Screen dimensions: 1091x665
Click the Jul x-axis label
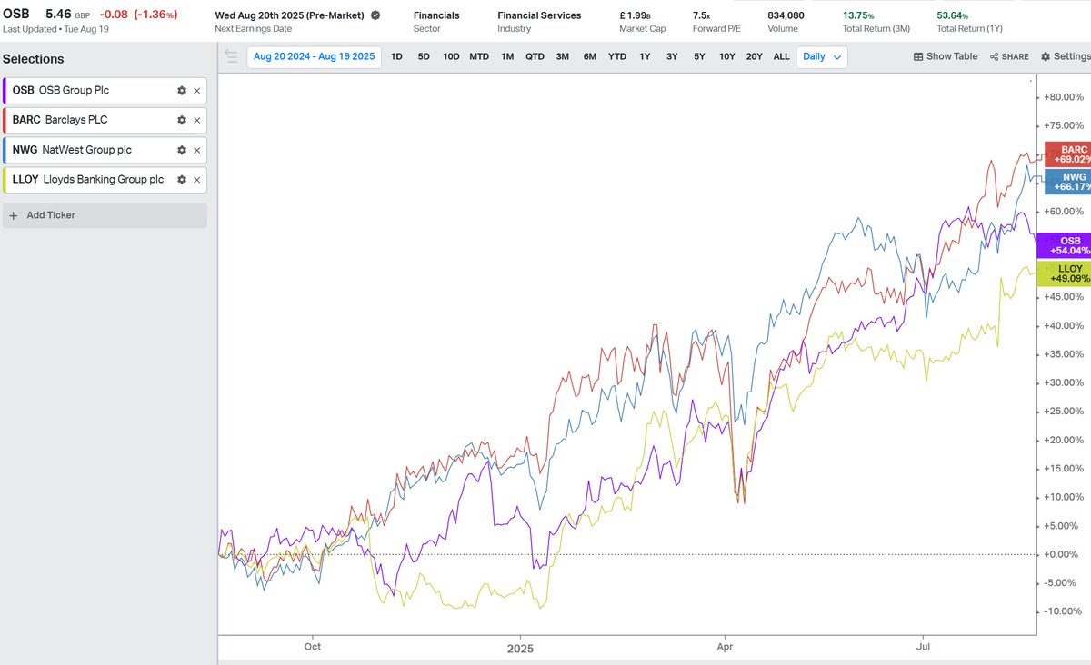point(925,648)
